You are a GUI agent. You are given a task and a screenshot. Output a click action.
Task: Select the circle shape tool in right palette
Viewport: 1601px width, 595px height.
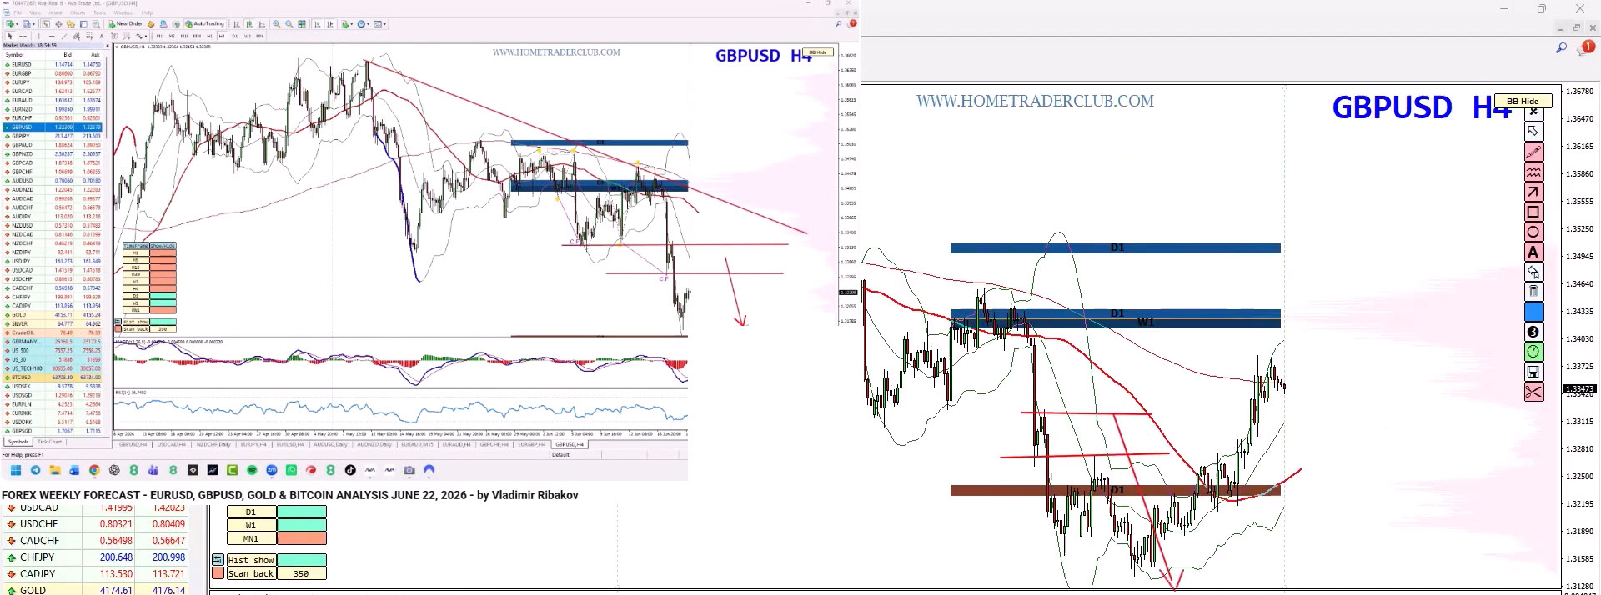(x=1533, y=232)
